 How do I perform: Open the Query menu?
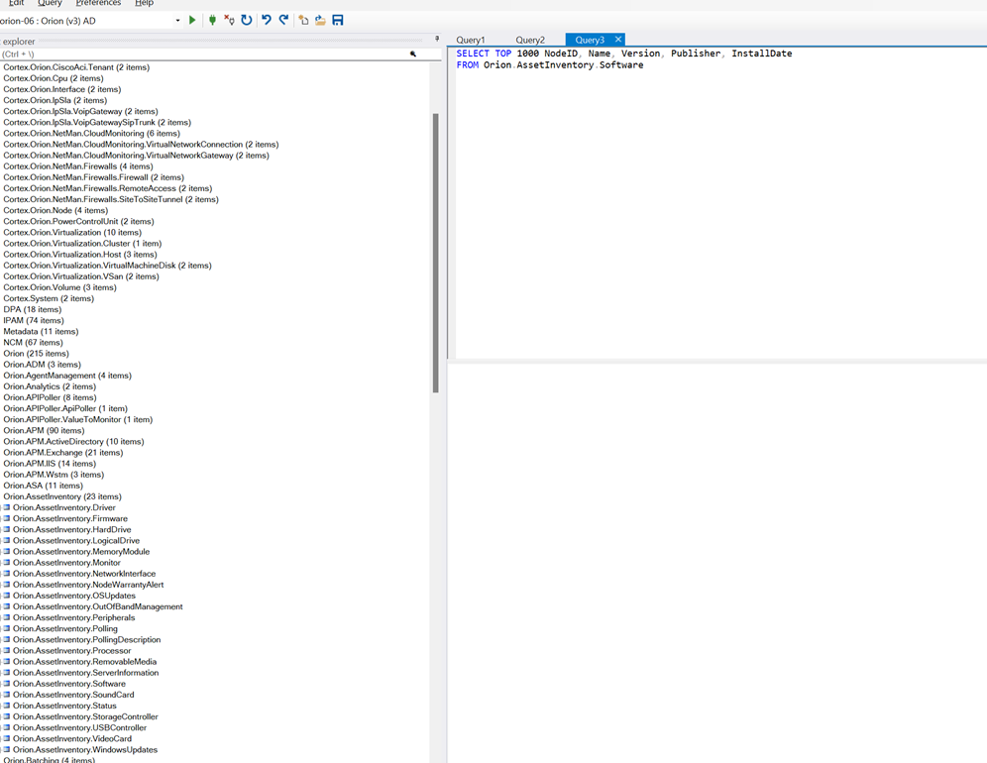pos(50,3)
